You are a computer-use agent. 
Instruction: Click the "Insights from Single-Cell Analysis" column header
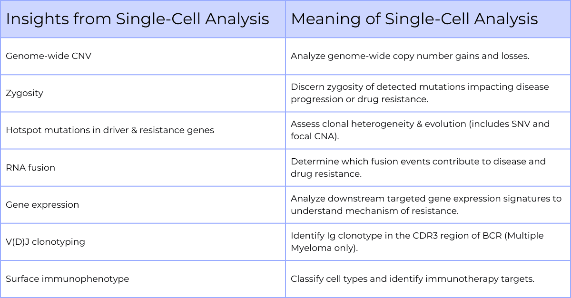(x=138, y=19)
